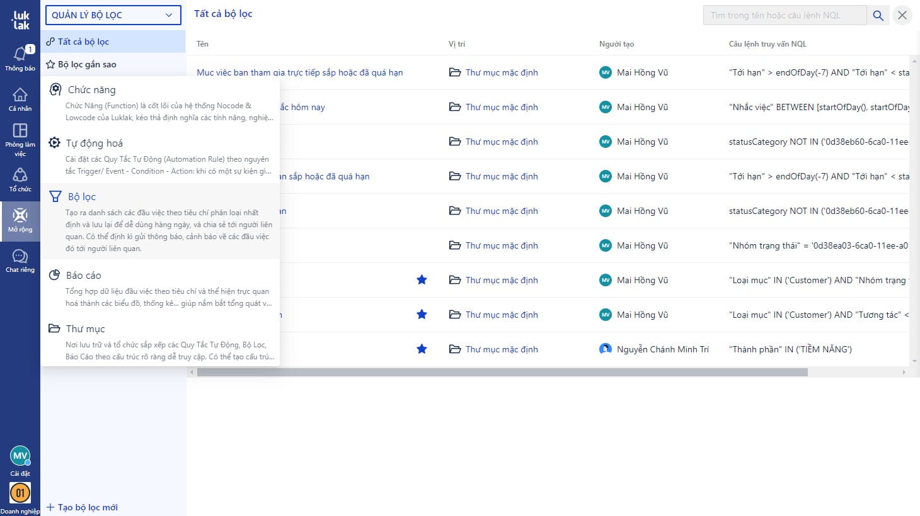
Task: Unstar the filter created by Nguyễn Chánh Minh Trí
Action: click(422, 349)
